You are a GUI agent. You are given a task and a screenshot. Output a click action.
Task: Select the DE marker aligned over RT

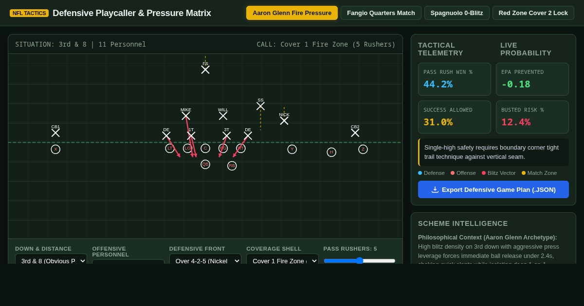(248, 136)
